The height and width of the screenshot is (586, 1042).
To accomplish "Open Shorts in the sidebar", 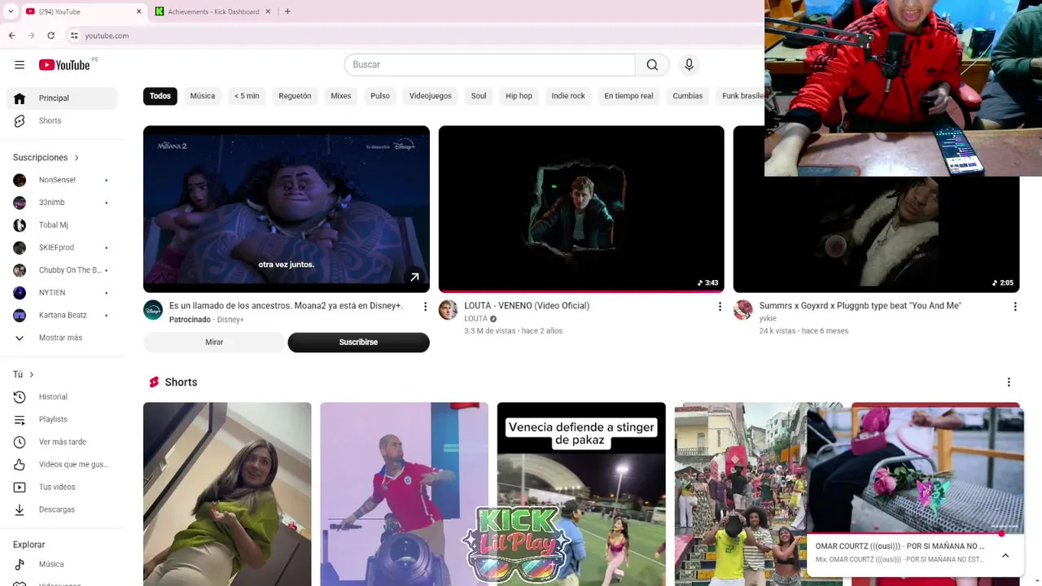I will (62, 121).
